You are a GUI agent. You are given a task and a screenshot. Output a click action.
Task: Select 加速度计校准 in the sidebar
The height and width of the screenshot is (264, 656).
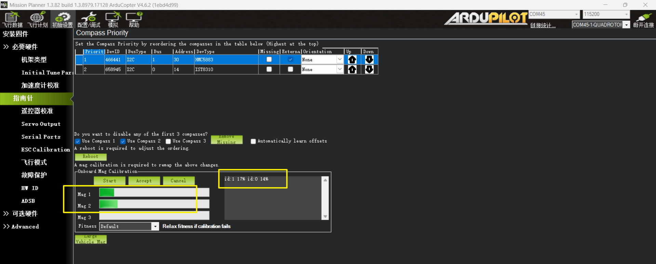[40, 85]
